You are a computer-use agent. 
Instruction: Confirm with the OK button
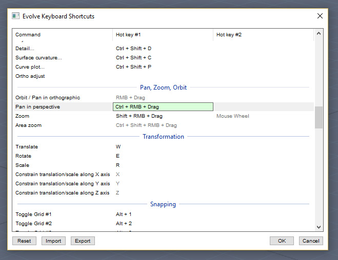[x=282, y=241]
